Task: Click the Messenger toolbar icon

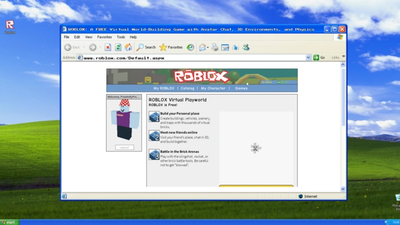Action: (x=246, y=47)
